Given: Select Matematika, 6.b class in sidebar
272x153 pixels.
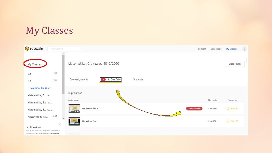Looking at the screenshot, I should (40, 95).
